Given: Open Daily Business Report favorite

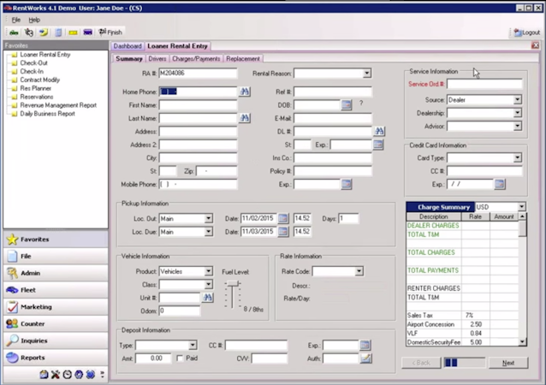Looking at the screenshot, I should (x=47, y=114).
